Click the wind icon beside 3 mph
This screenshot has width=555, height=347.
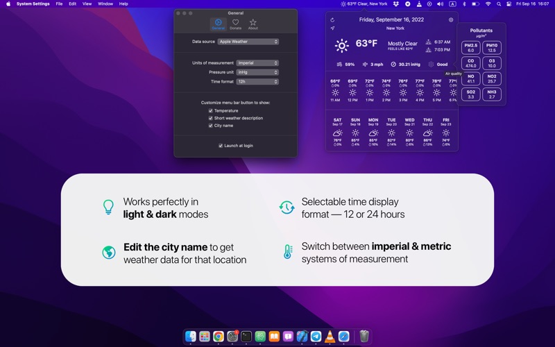[365, 65]
